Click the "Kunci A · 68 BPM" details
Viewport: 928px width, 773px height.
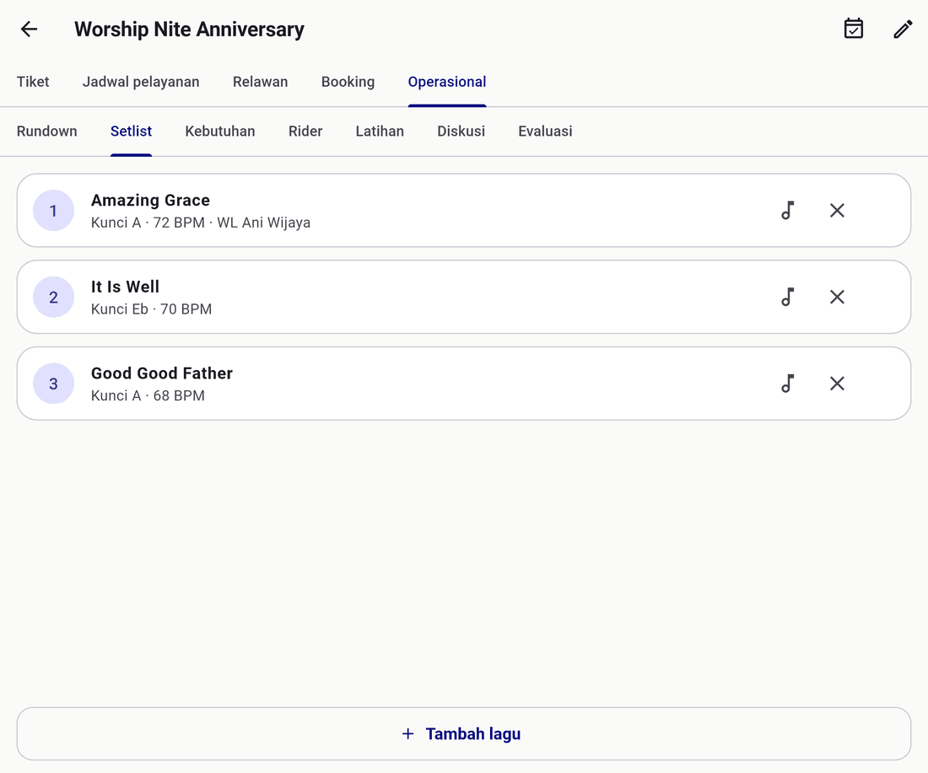148,395
